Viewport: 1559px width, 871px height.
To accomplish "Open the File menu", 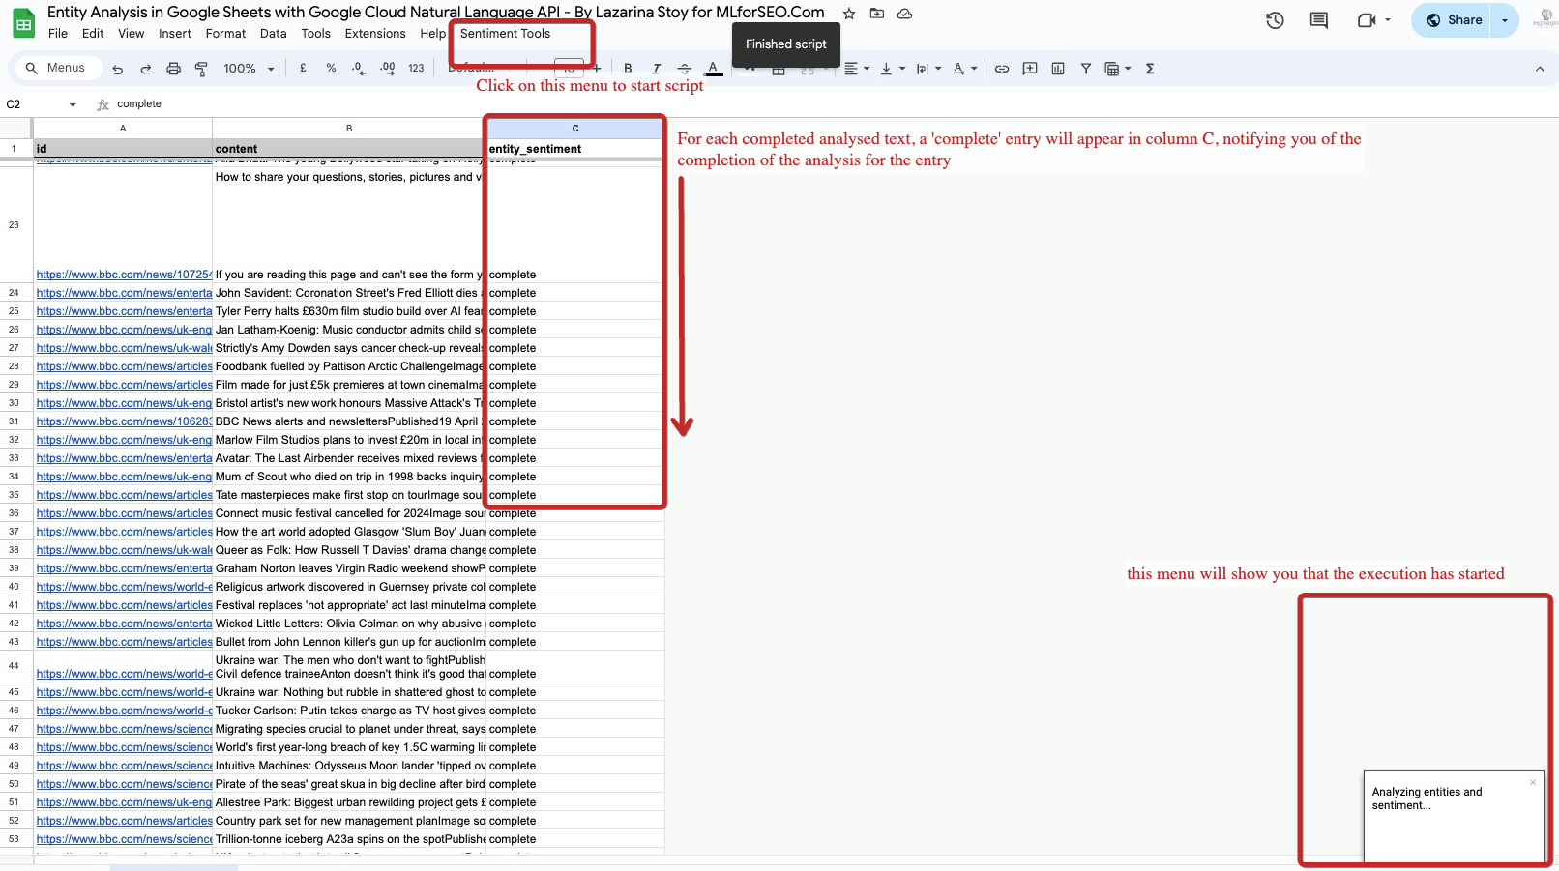I will tap(58, 34).
